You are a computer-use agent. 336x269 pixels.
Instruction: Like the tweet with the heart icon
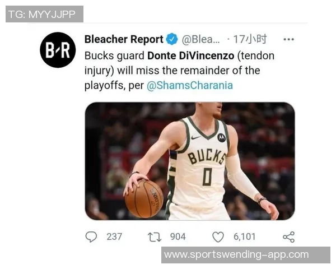(x=218, y=237)
